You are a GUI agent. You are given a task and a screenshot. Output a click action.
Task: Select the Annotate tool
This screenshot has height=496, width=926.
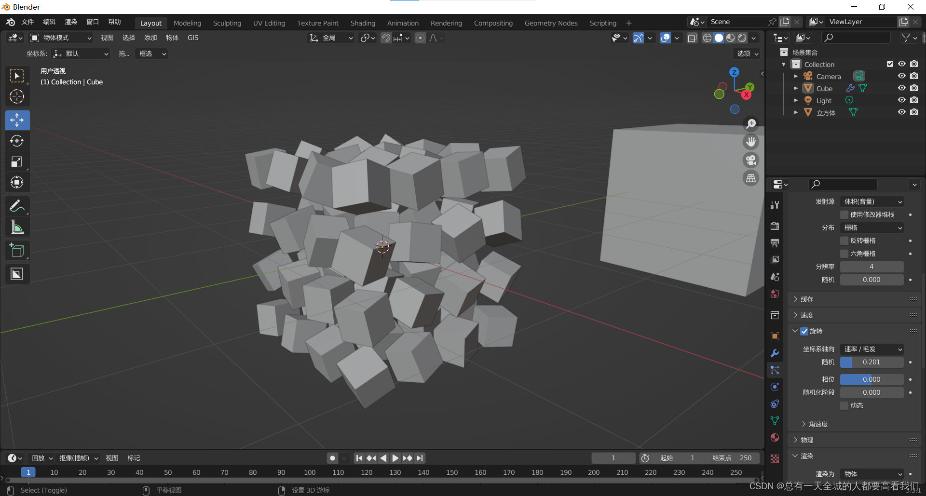point(17,206)
